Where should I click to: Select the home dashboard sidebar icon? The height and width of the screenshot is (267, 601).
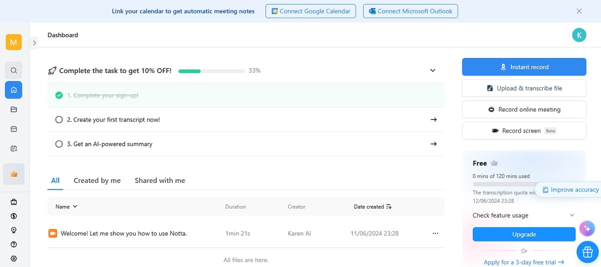(14, 90)
